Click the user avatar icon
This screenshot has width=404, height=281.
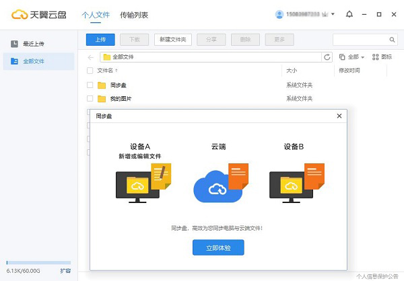tap(279, 14)
